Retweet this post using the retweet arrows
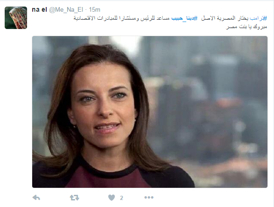This screenshot has height=207, width=274. 74,198
